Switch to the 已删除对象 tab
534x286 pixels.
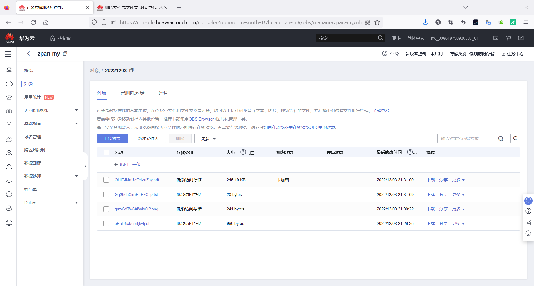tap(133, 93)
